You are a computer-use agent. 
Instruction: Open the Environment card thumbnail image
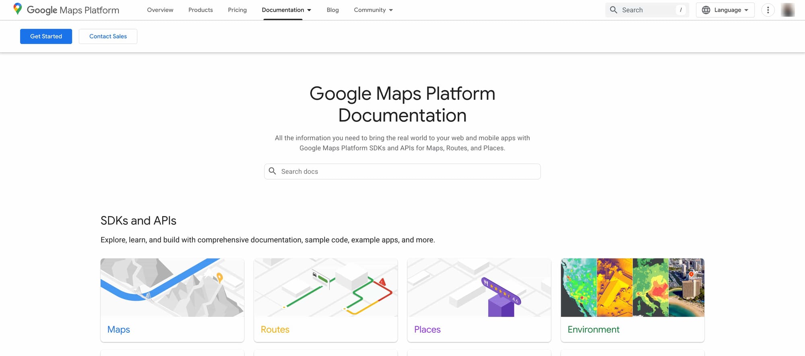(632, 288)
